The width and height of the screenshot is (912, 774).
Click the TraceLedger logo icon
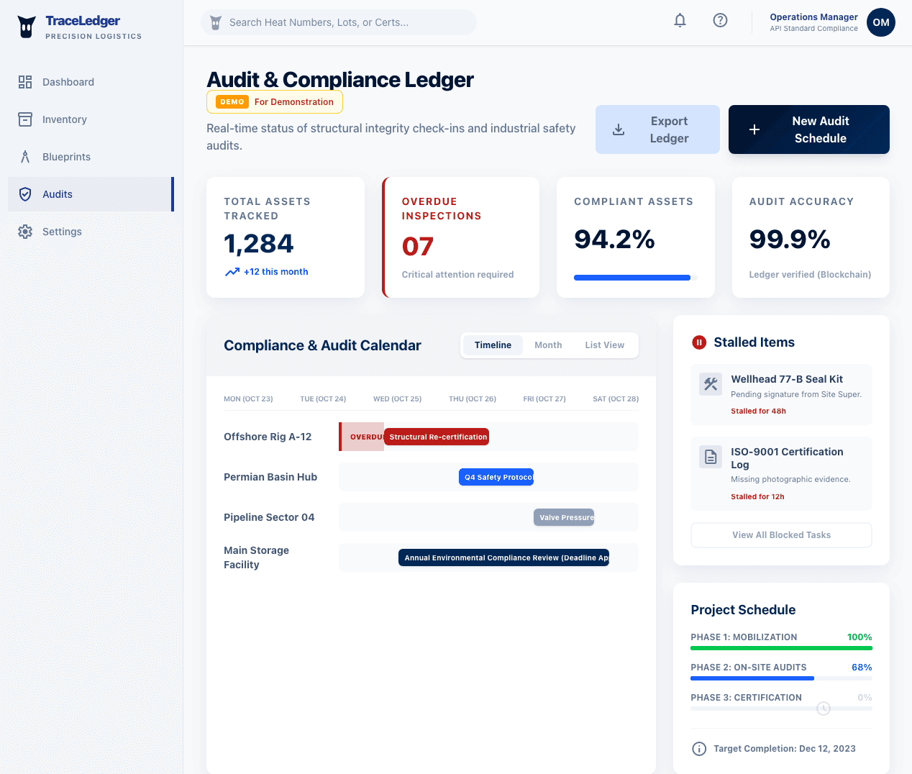27,27
